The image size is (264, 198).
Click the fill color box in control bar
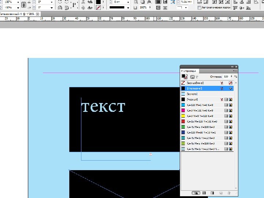click(x=98, y=2)
